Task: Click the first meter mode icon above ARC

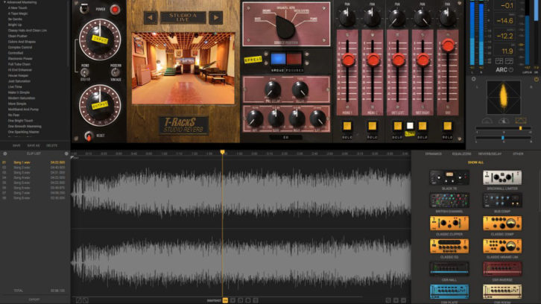Action: pyautogui.click(x=499, y=61)
